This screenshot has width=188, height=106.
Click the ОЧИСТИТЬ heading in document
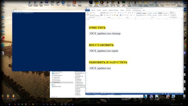point(97,28)
